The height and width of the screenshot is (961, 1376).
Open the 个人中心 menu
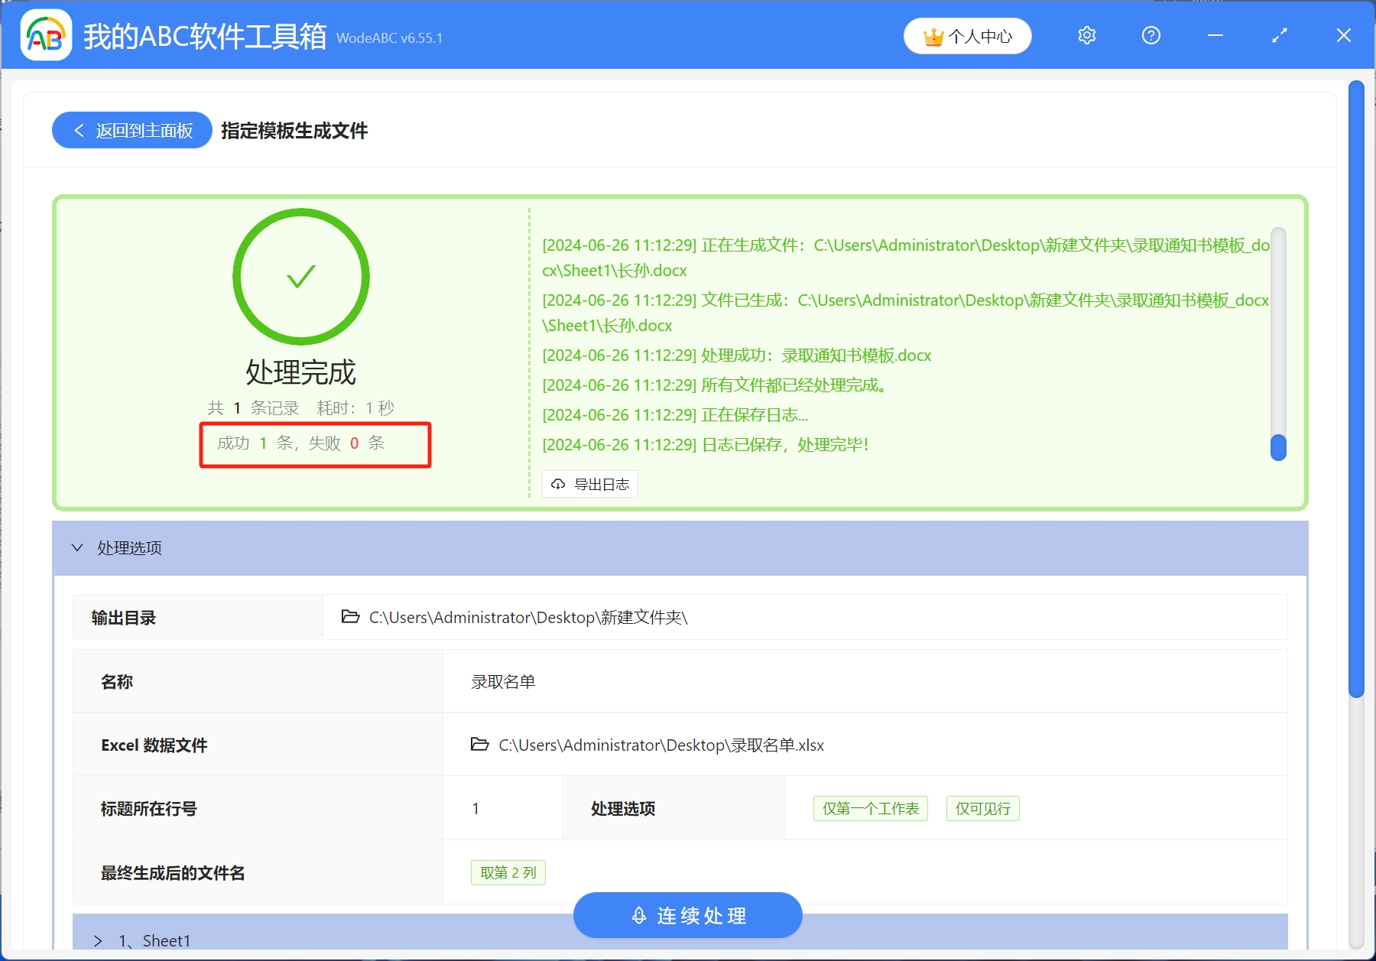tap(968, 35)
